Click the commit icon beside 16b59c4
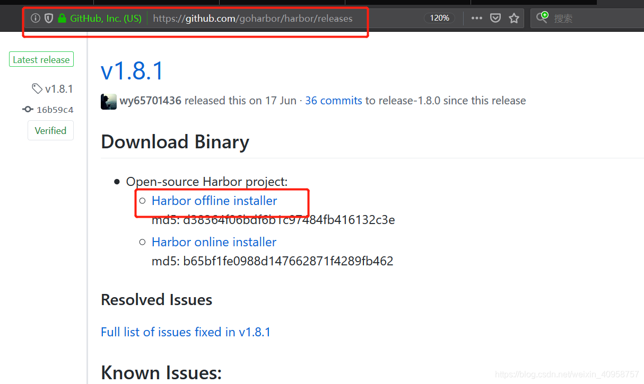 click(28, 110)
